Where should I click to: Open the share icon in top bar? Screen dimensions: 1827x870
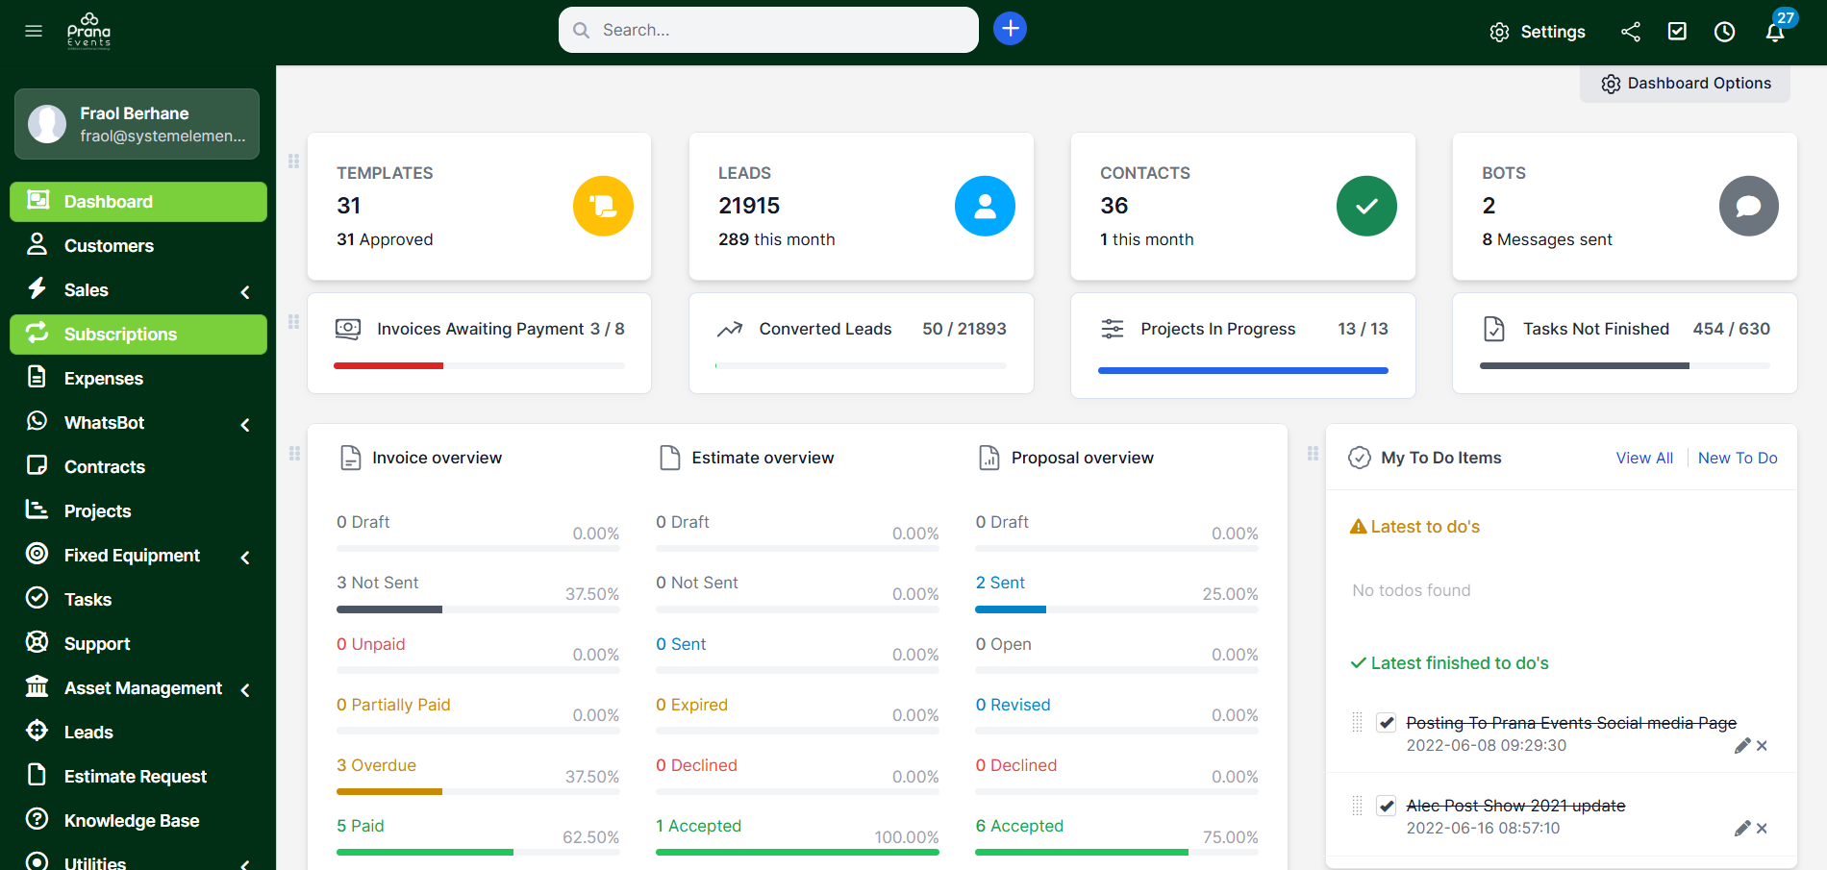coord(1630,32)
